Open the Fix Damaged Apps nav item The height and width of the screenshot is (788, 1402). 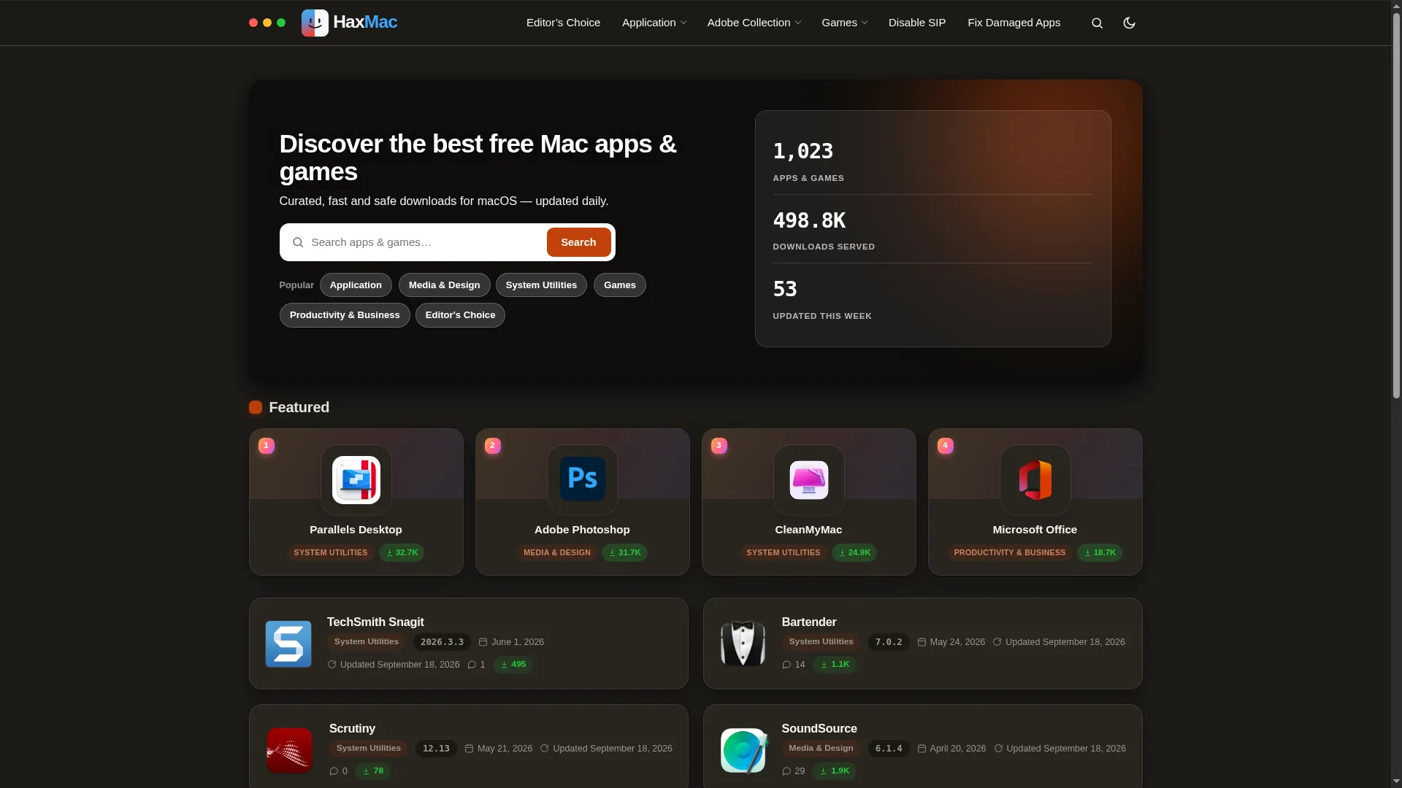click(x=1014, y=23)
